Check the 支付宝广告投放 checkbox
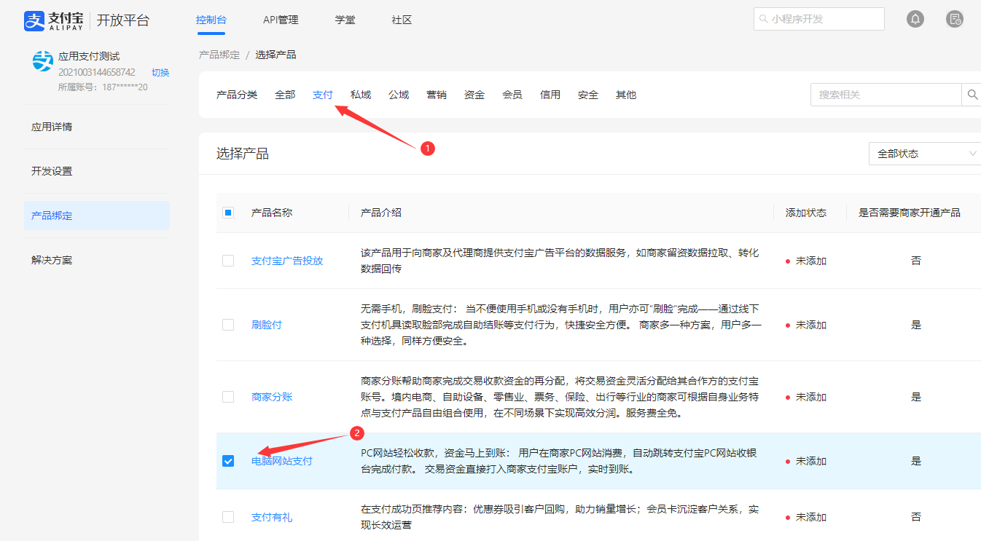This screenshot has width=981, height=541. coord(228,261)
